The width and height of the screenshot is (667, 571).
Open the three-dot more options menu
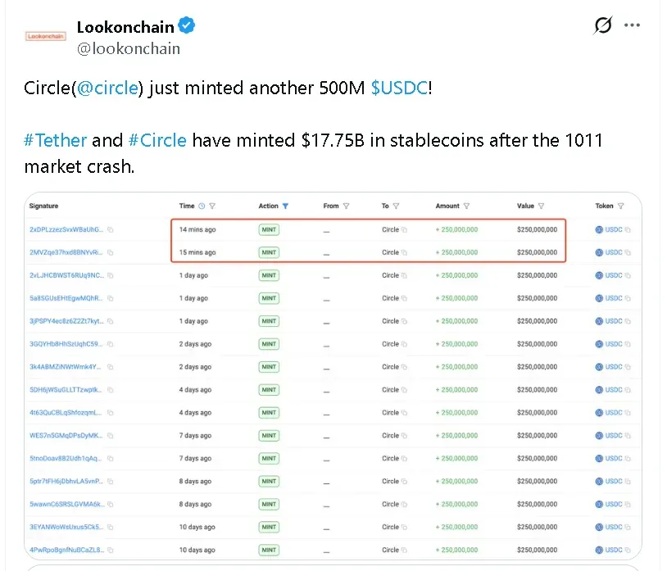tap(632, 25)
